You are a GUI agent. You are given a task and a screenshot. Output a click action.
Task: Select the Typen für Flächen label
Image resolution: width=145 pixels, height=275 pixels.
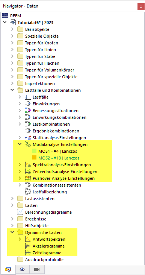pyautogui.click(x=42, y=63)
